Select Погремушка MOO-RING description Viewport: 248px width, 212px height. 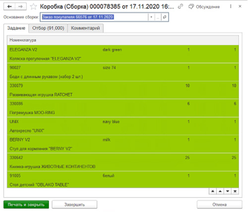[x=32, y=113]
